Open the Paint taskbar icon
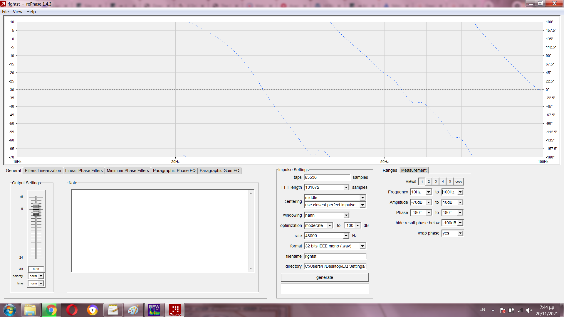Image resolution: width=564 pixels, height=317 pixels. coord(133,310)
